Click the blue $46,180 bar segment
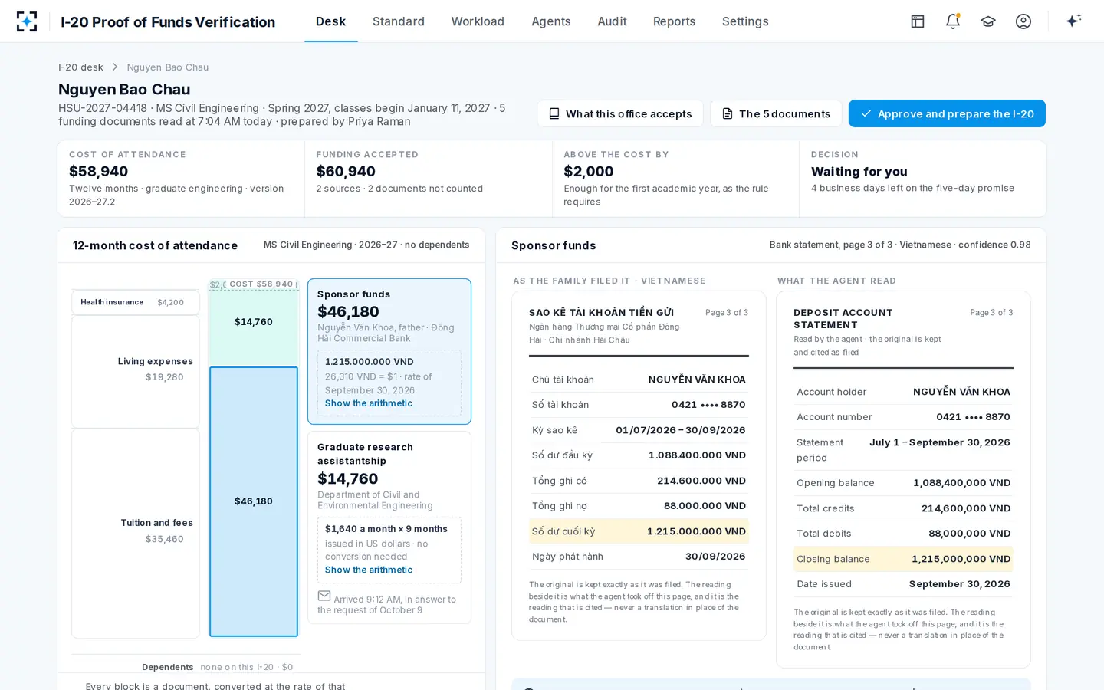Screen dimensions: 1104x690 coord(254,501)
